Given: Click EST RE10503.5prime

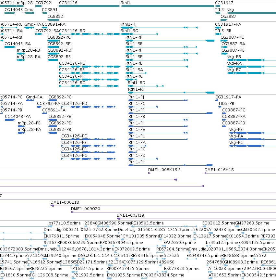Looking at the screenshot, I should point(147,223).
